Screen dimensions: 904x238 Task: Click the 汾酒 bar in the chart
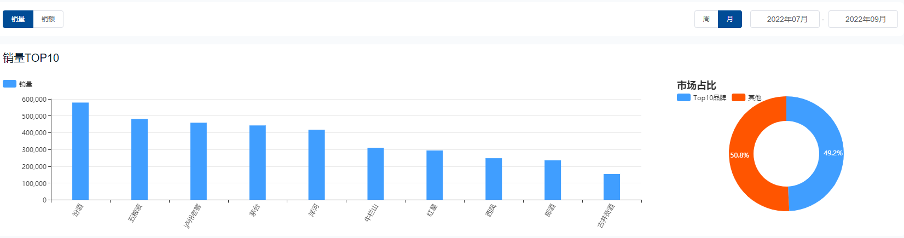[x=80, y=151]
